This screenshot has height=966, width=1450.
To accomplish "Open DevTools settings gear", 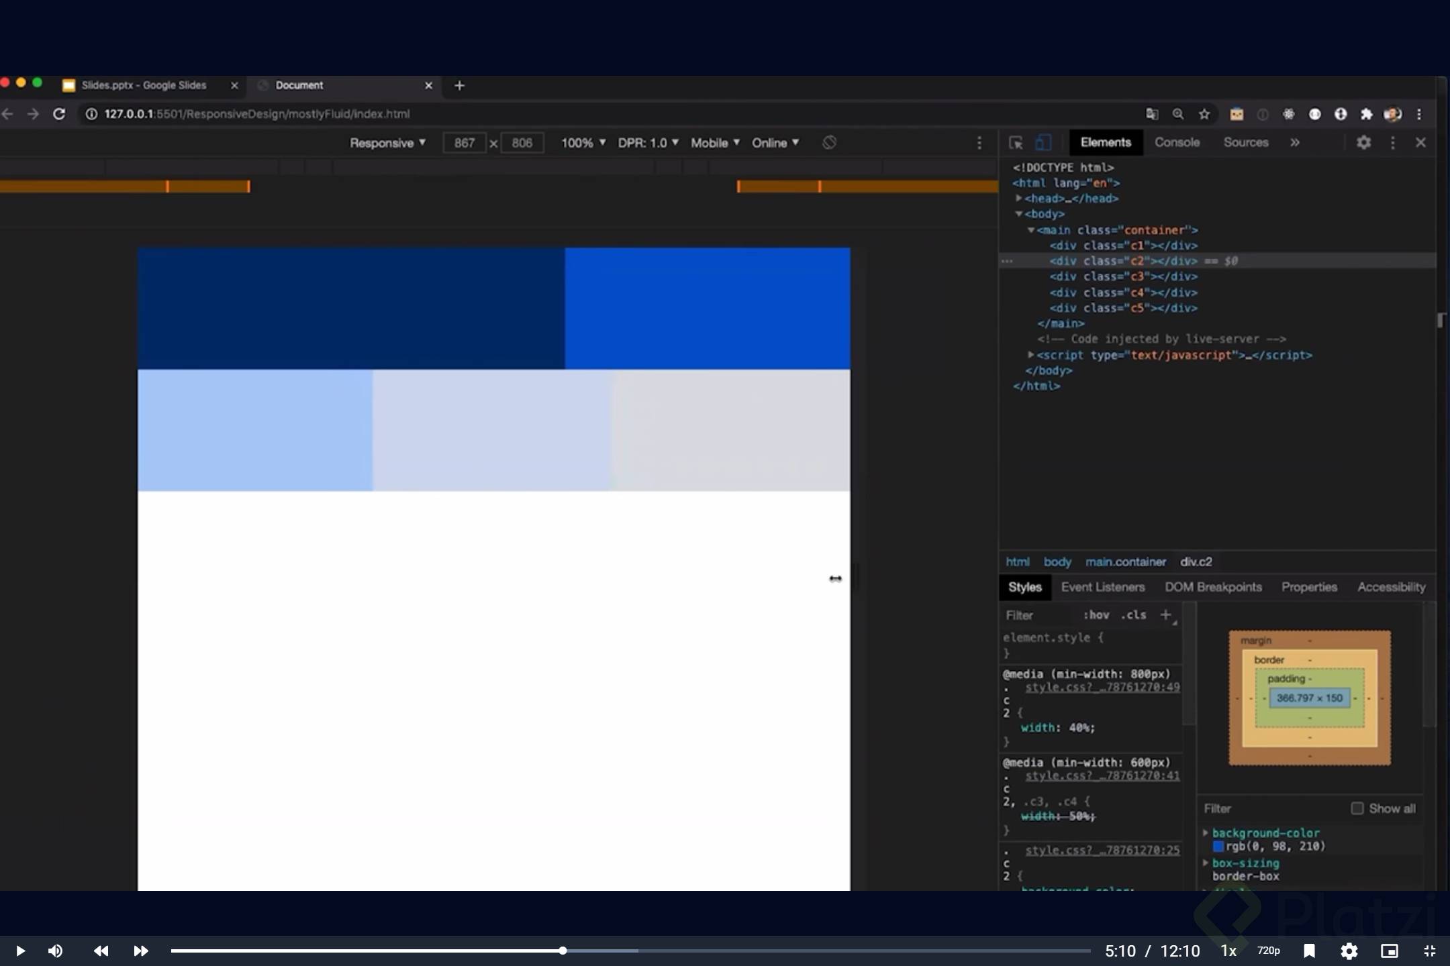I will point(1363,142).
